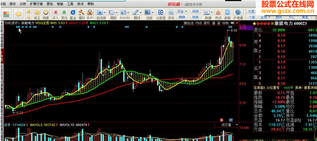The width and height of the screenshot is (317, 141).
Task: Click the 买入 buy icon
Action: pyautogui.click(x=56, y=12)
